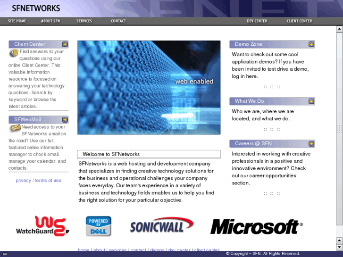Screen dimensions: 343x257
Task: Open CLIENT CENTER in navigation bar
Action: [x=299, y=21]
